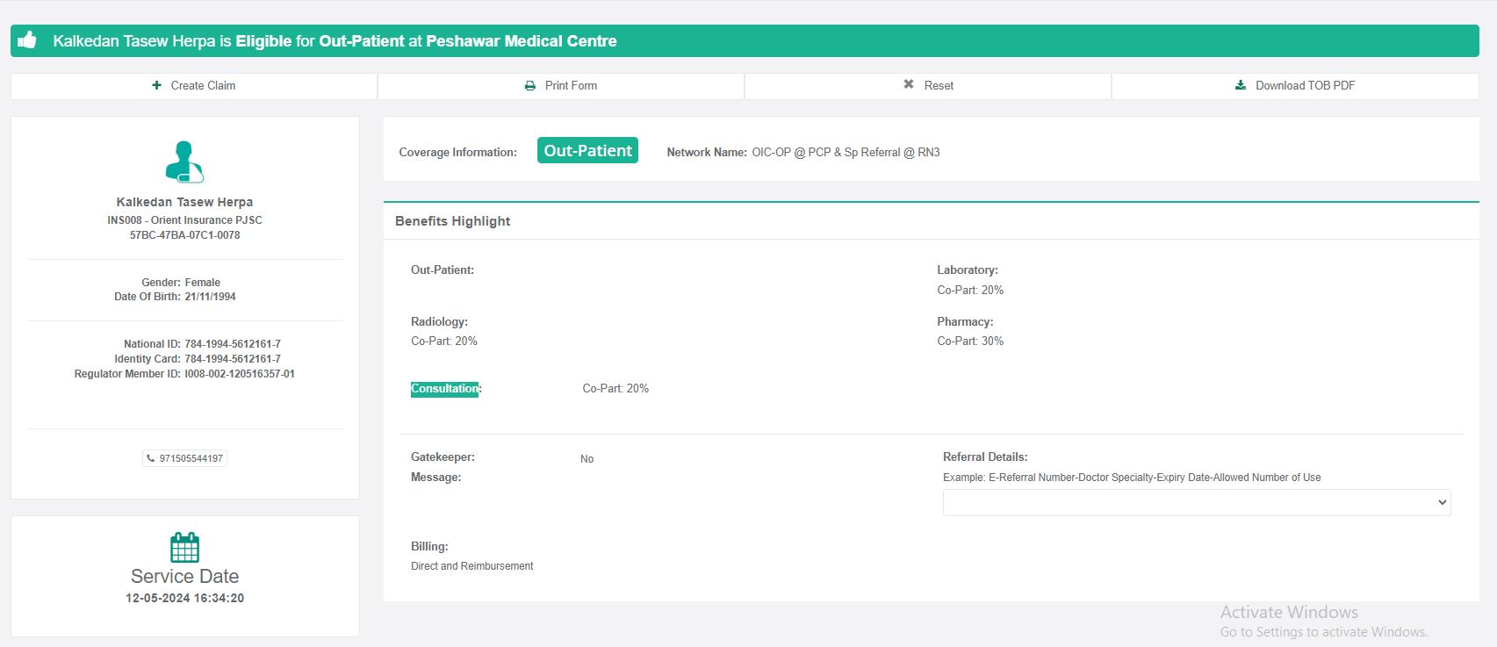Click the Service Date calendar icon
1497x647 pixels.
184,547
